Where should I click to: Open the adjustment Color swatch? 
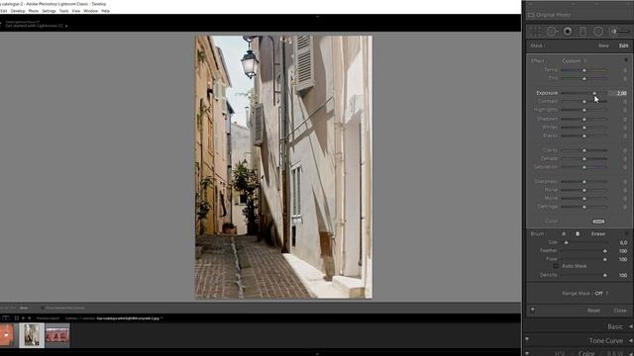point(598,222)
